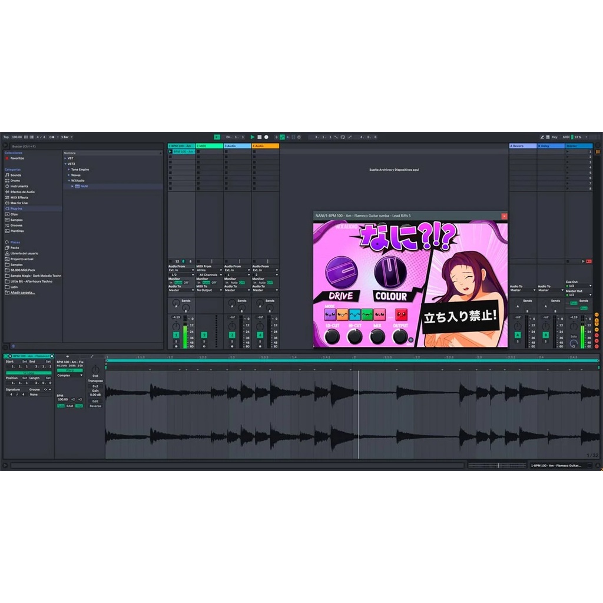Expand the VST folder in browser

[x=65, y=158]
